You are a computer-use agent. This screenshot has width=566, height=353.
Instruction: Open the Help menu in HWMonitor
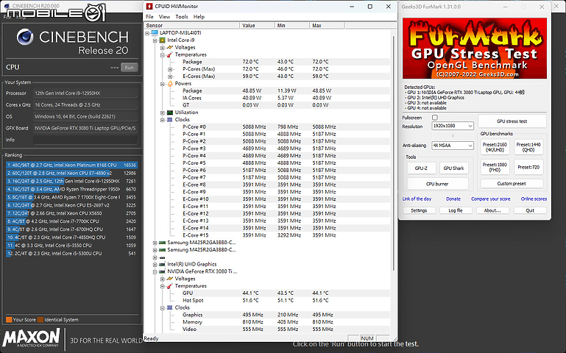pyautogui.click(x=199, y=17)
